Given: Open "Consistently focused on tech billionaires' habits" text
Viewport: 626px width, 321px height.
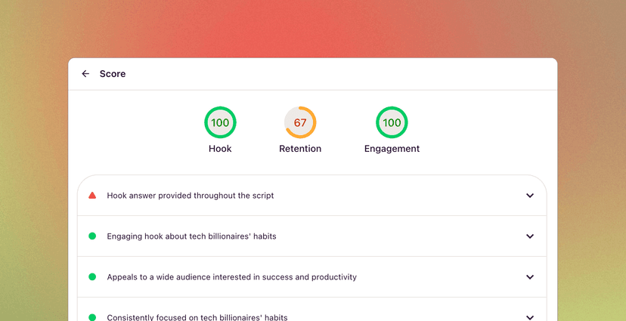Looking at the screenshot, I should pyautogui.click(x=197, y=317).
